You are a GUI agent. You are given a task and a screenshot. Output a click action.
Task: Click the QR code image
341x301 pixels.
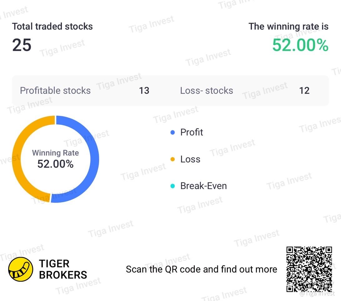pos(309,269)
